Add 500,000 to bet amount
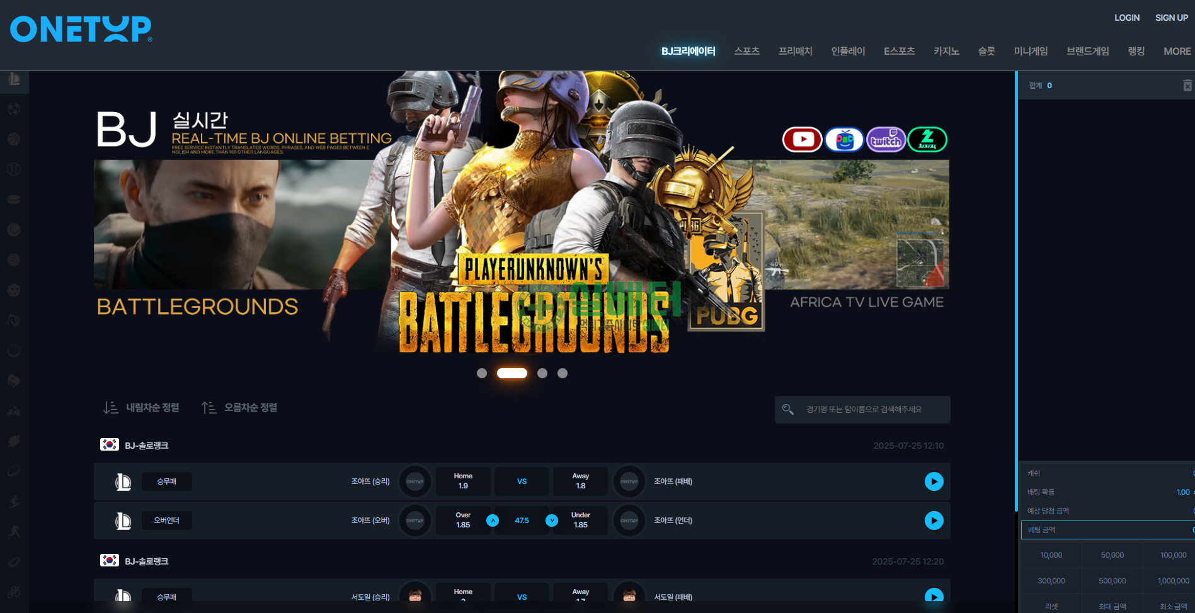This screenshot has width=1195, height=613. tap(1112, 581)
